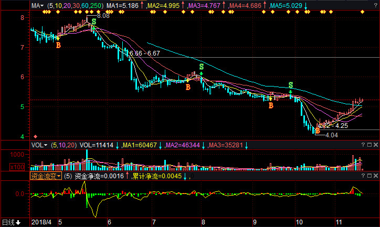380x227 pixels.
Task: Change period via 日线 selector
Action: [12, 222]
